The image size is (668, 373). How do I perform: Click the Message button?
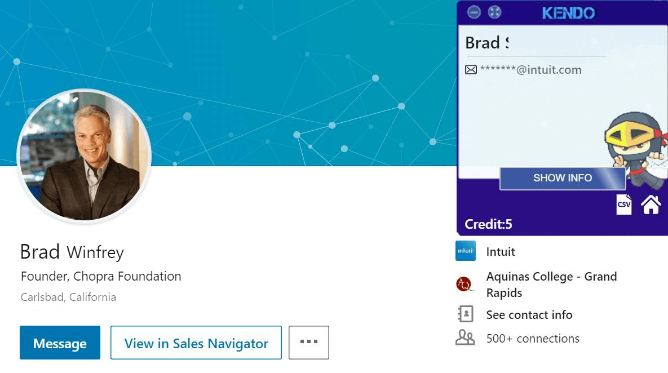click(60, 343)
